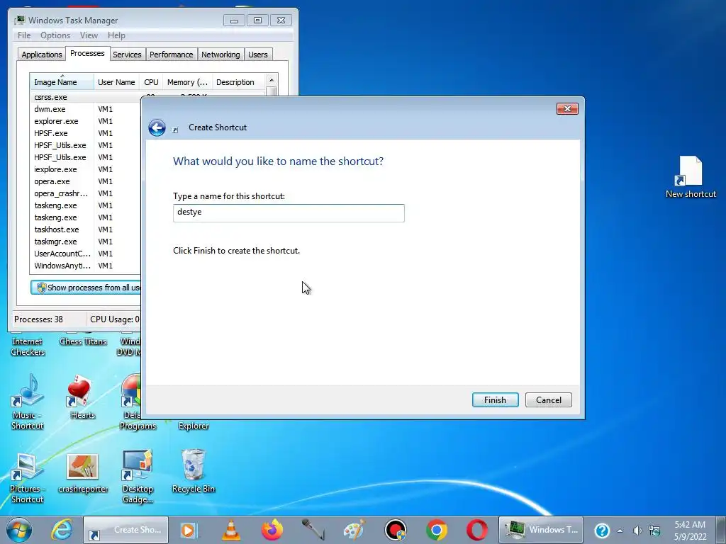726x544 pixels.
Task: Switch to the Applications tab
Action: click(42, 55)
